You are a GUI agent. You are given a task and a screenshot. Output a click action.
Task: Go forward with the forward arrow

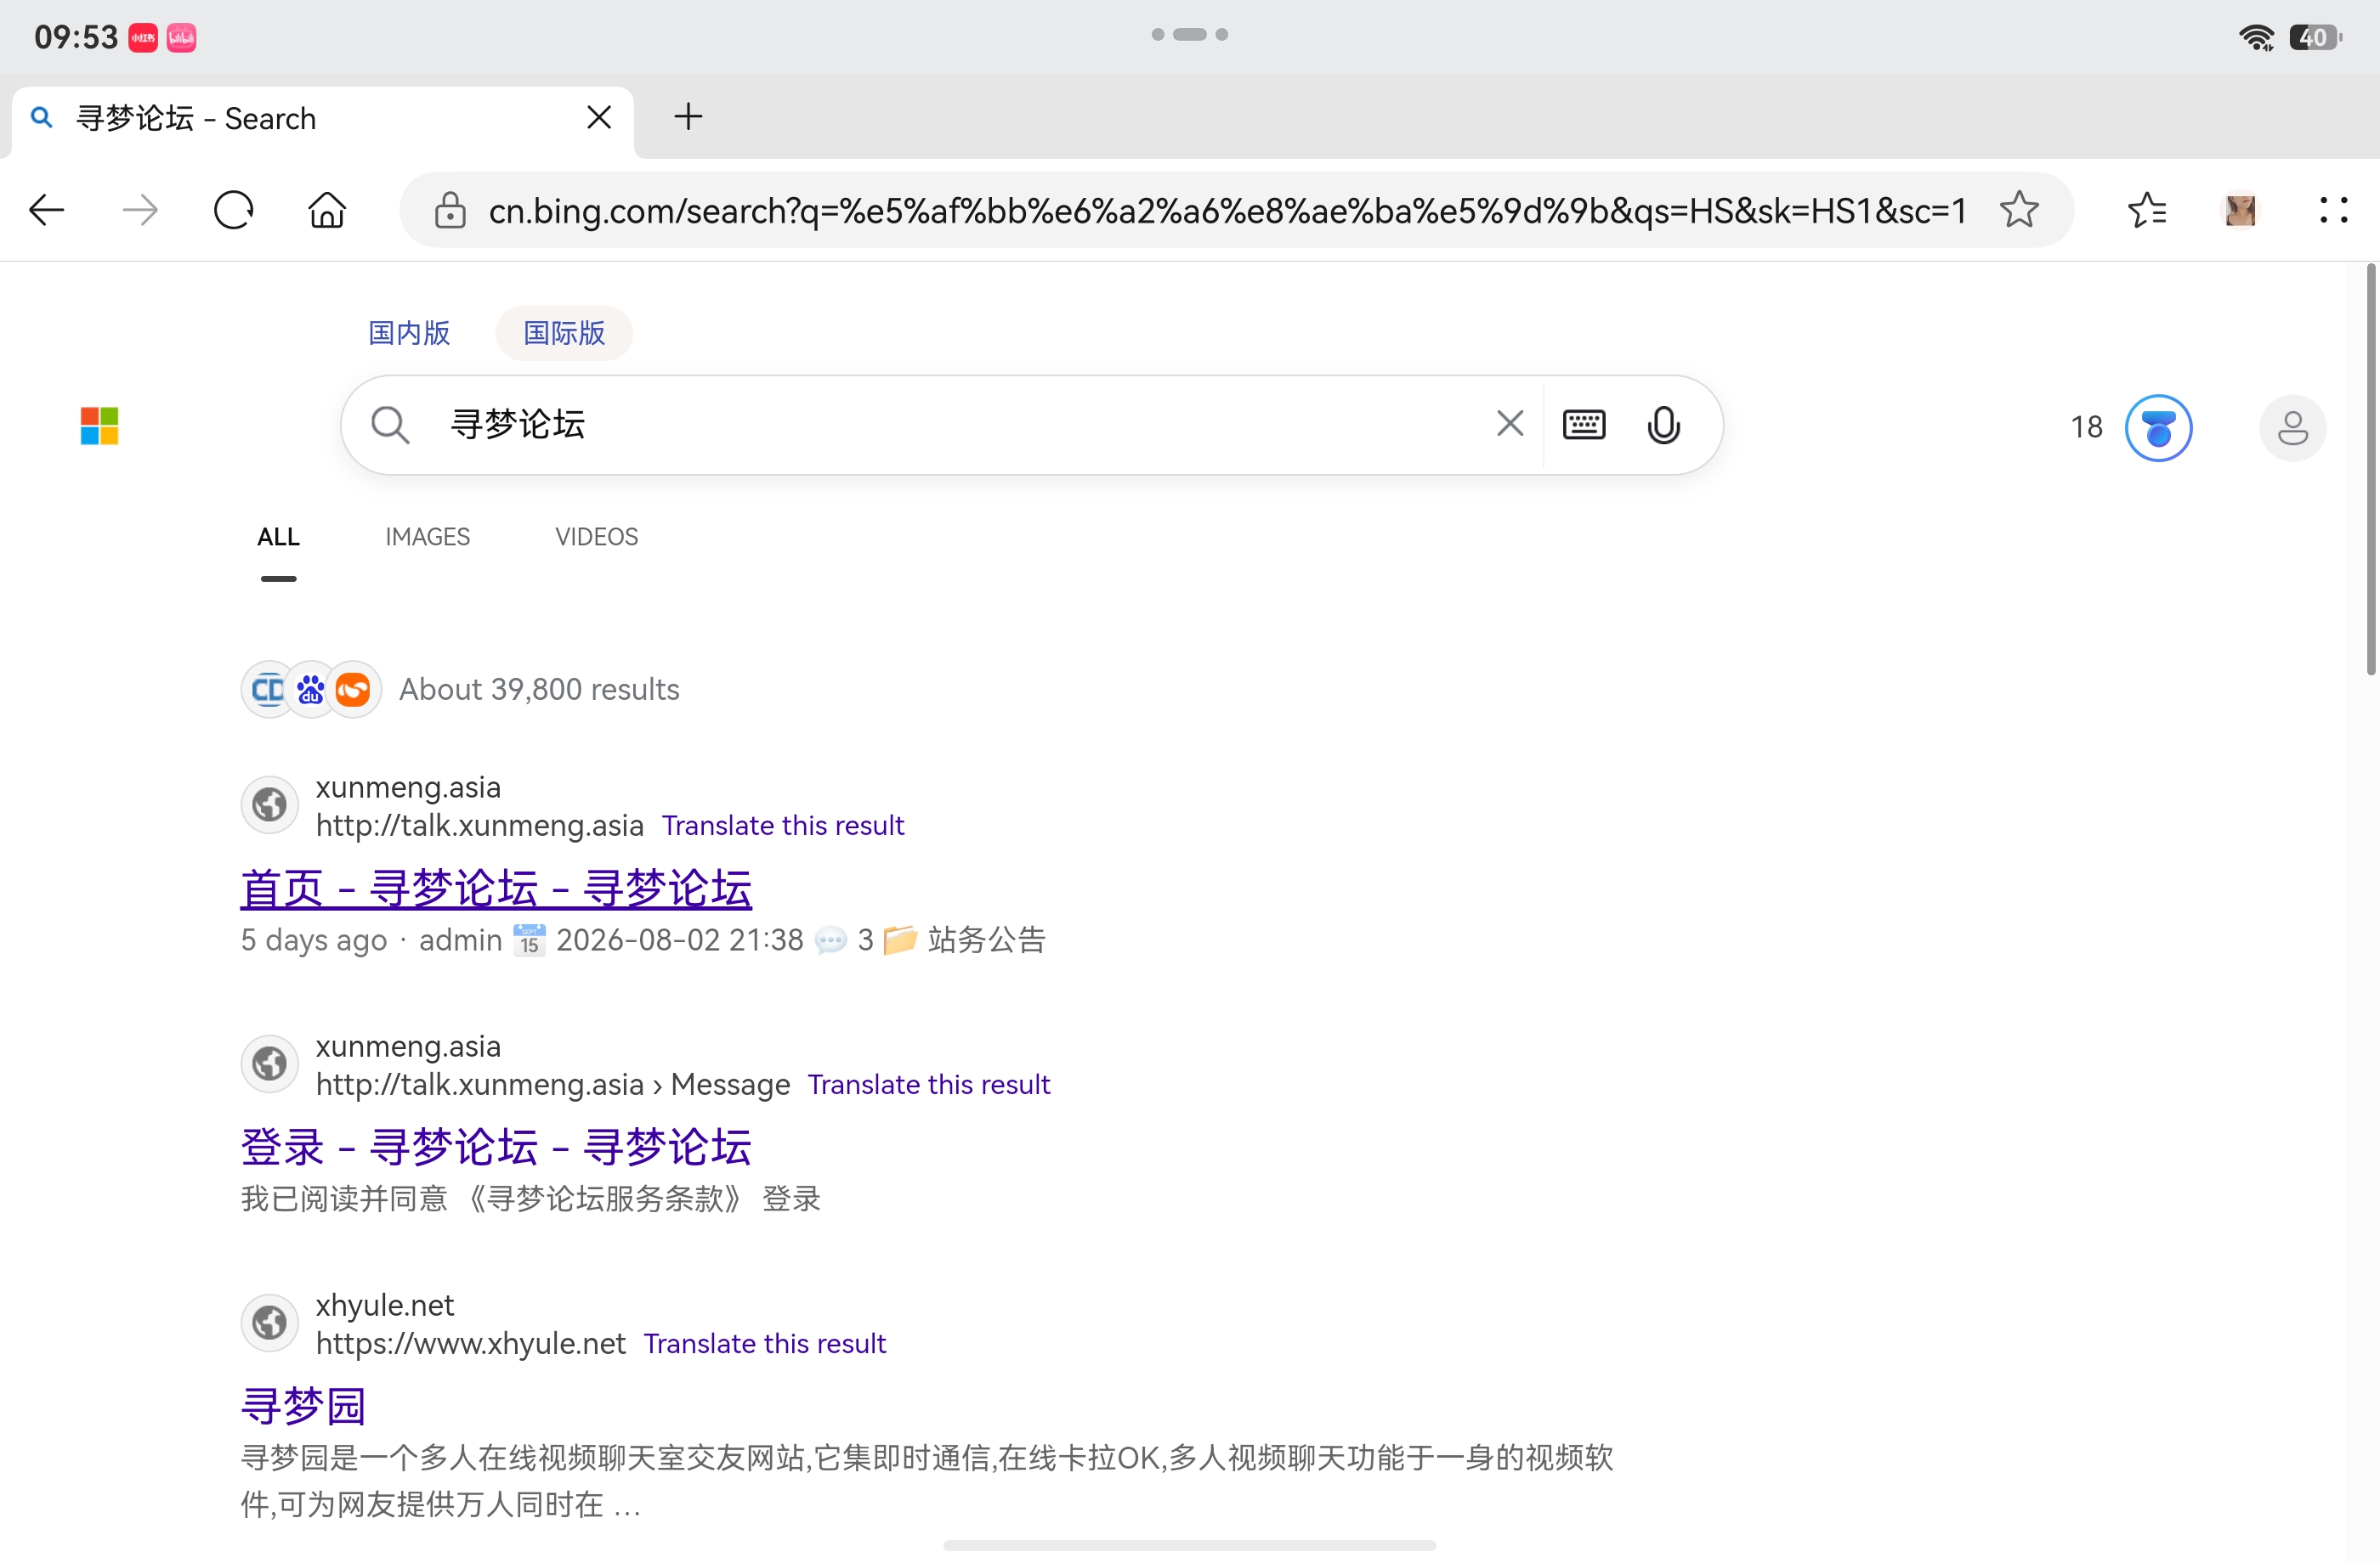140,210
